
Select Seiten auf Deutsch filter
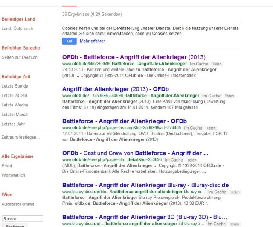pos(20,57)
